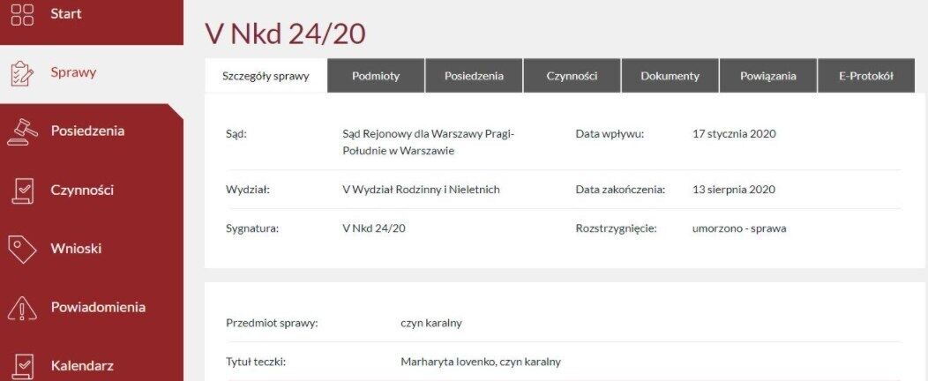Image resolution: width=928 pixels, height=381 pixels.
Task: Open the Posiedzenia gavel icon
Action: [21, 131]
